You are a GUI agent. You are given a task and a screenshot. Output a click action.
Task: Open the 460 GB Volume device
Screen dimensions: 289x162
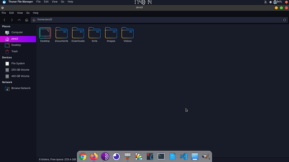(x=18, y=76)
